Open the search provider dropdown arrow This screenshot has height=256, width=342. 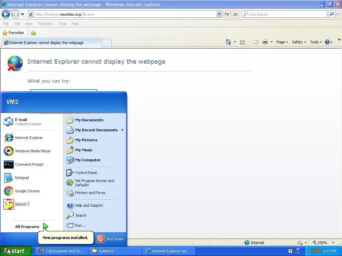pyautogui.click(x=337, y=14)
